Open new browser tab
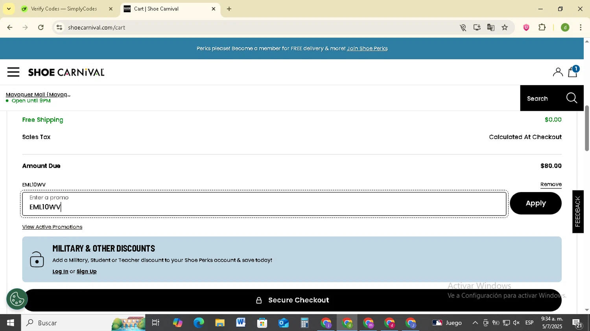 point(229,9)
